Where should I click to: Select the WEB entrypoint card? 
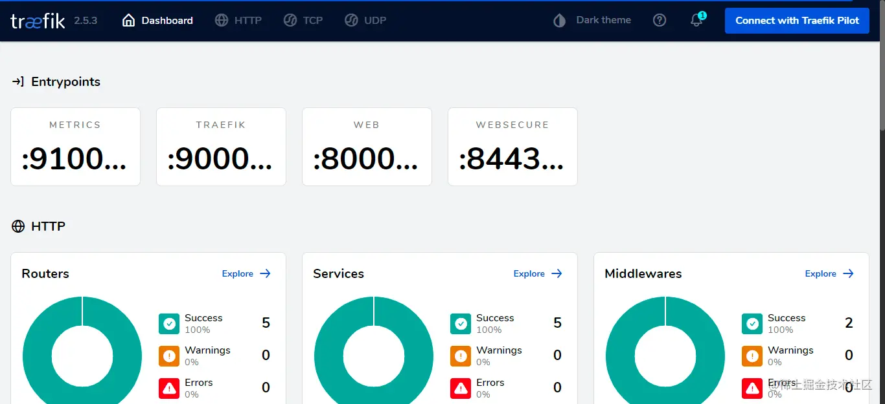click(x=367, y=147)
